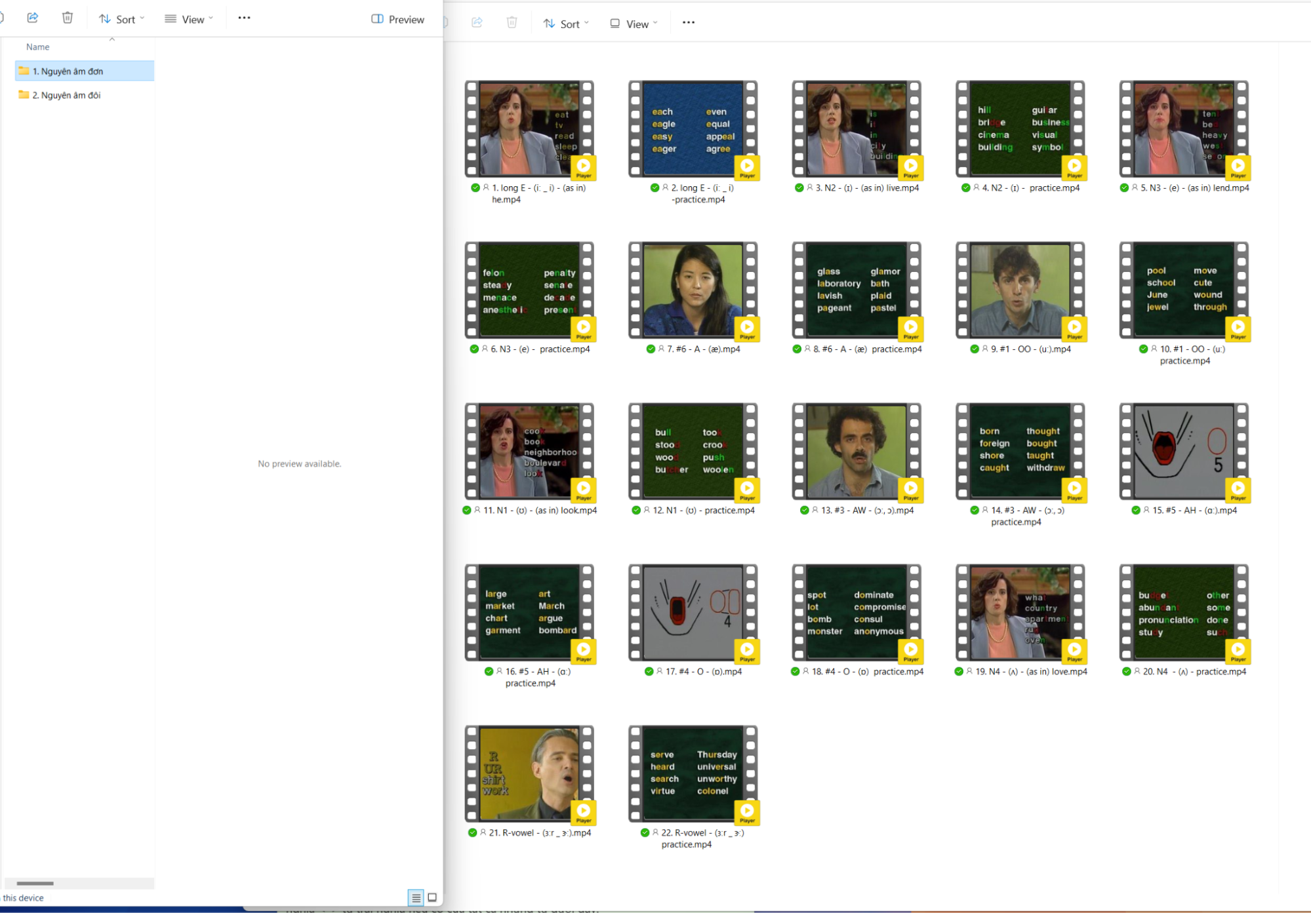
Task: Select video 21. R-vowel thumbnail
Action: pos(529,774)
